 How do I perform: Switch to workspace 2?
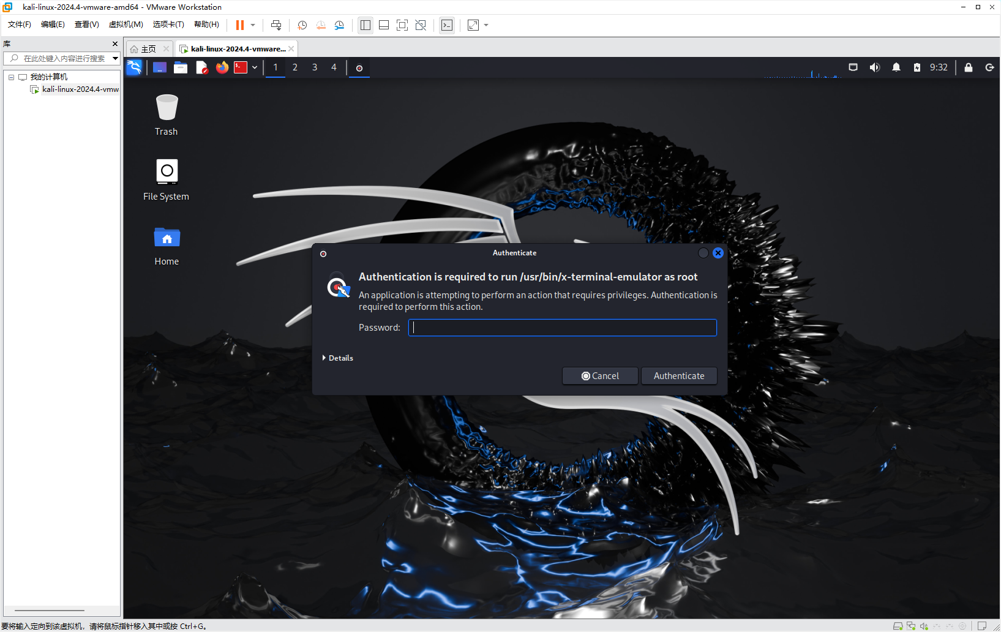(295, 67)
